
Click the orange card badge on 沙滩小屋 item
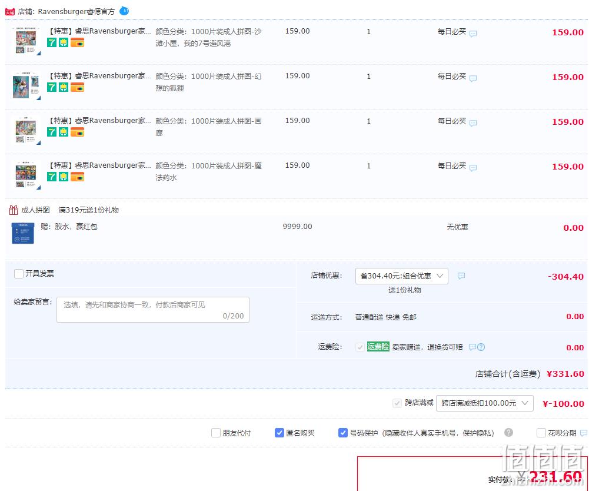click(78, 43)
